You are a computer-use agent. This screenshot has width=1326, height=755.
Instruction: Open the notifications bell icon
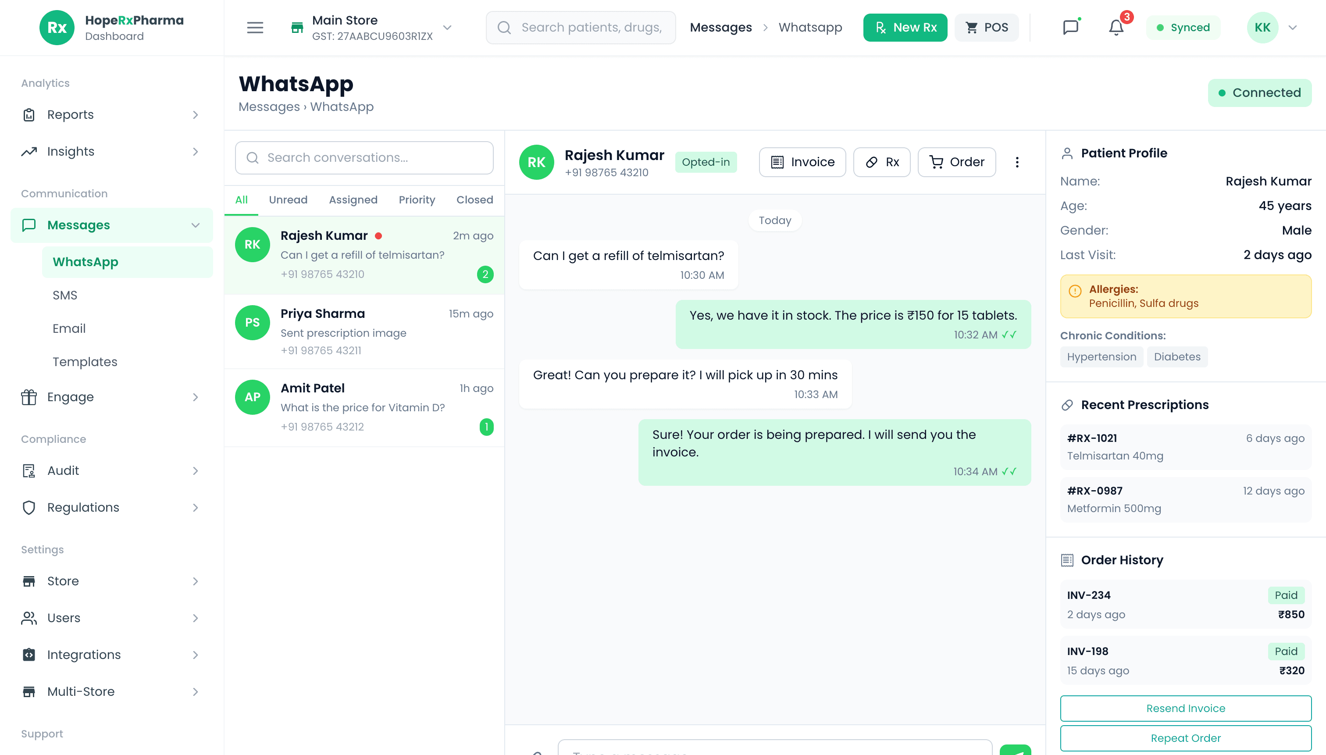pyautogui.click(x=1116, y=28)
